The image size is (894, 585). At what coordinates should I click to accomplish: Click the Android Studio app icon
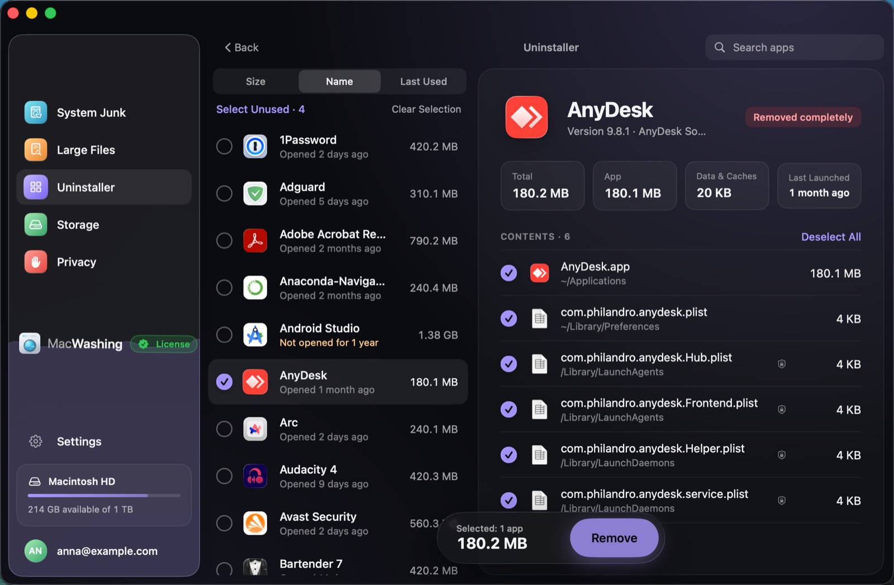255,335
